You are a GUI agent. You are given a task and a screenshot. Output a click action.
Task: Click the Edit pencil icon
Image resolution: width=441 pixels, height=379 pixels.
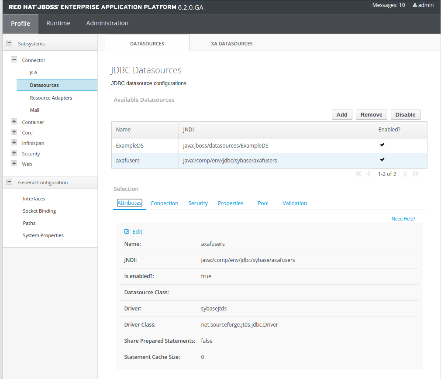point(127,231)
